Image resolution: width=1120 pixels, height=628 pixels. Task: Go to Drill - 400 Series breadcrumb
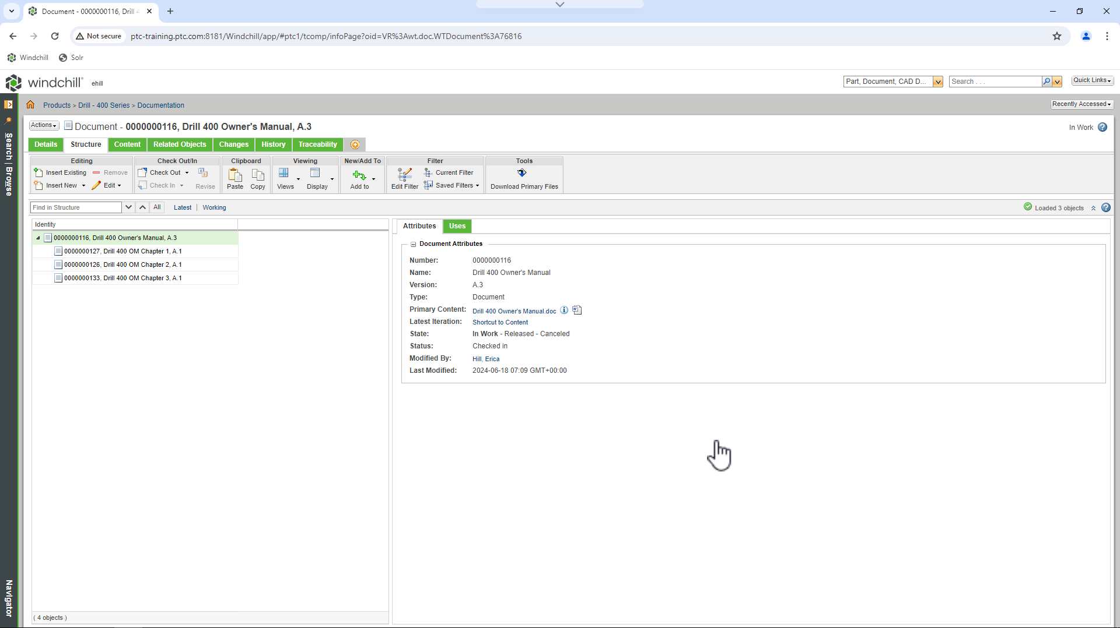(104, 105)
